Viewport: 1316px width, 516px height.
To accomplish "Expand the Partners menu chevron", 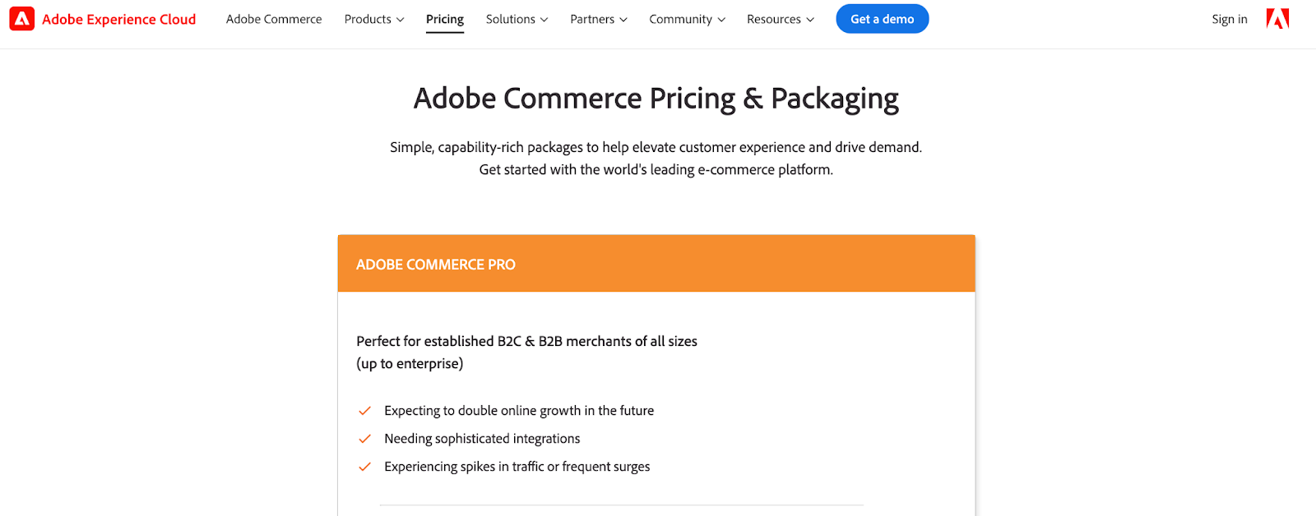I will pos(623,20).
